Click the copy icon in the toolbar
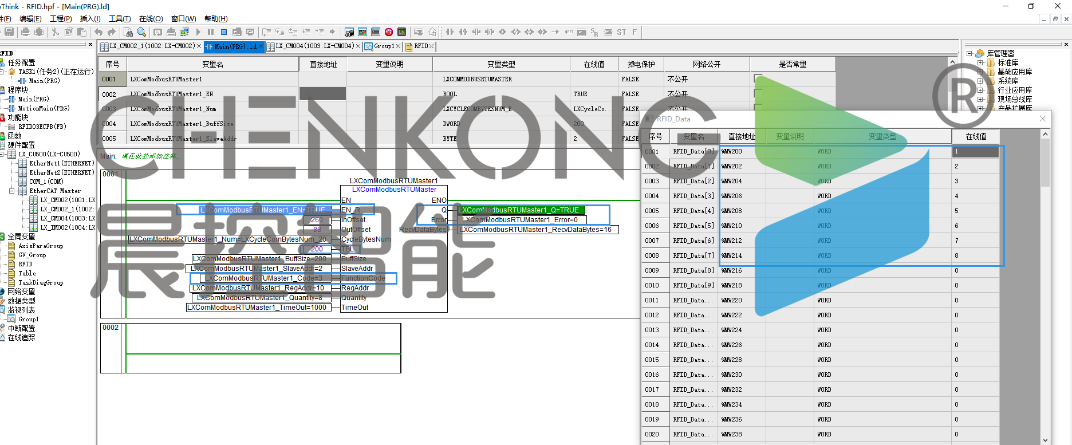This screenshot has height=445, width=1072. pos(69,32)
